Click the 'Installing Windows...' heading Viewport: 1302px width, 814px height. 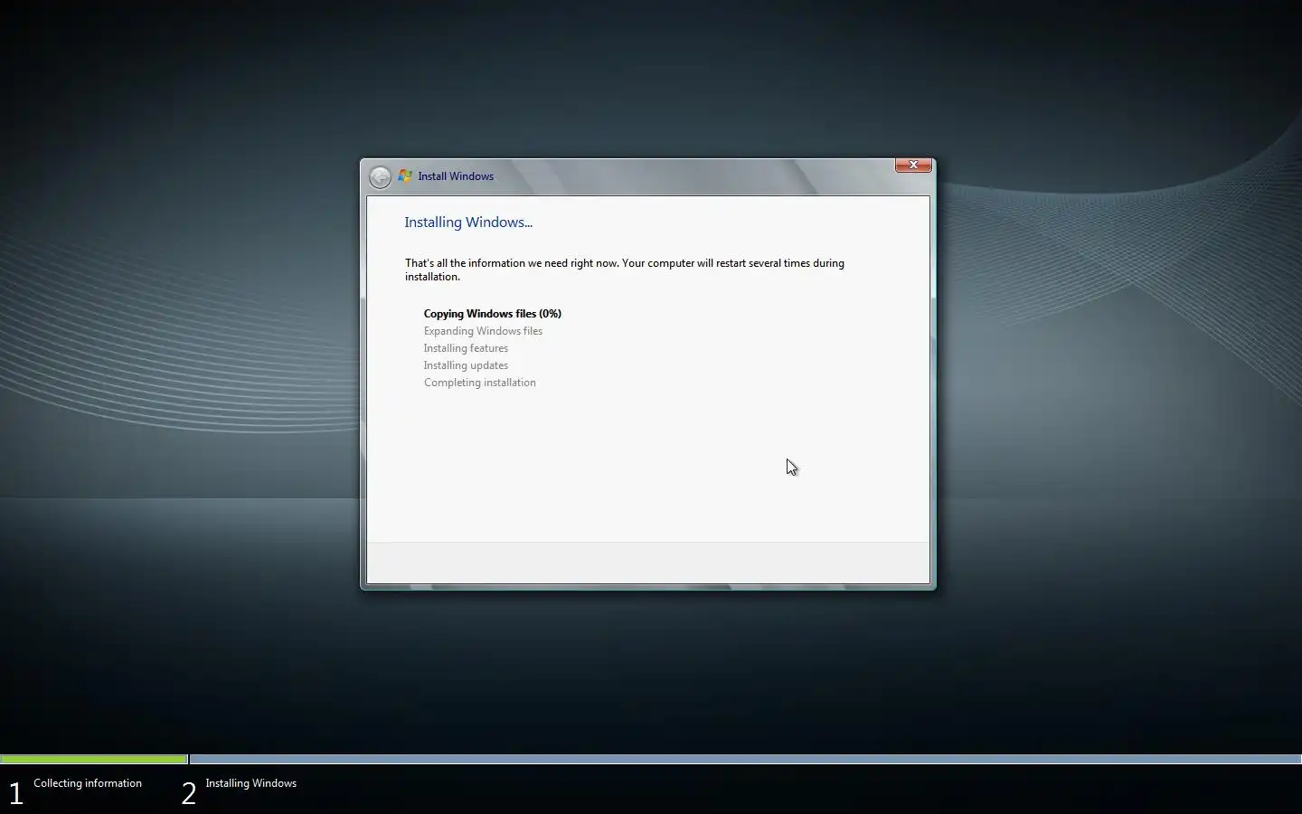pyautogui.click(x=468, y=222)
